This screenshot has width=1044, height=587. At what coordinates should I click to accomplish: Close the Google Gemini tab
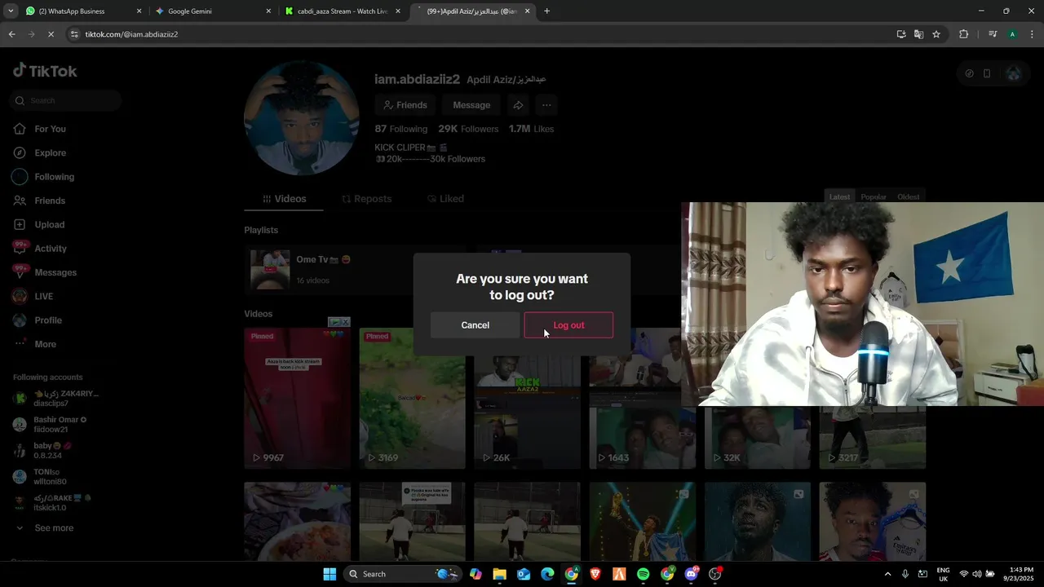point(268,11)
